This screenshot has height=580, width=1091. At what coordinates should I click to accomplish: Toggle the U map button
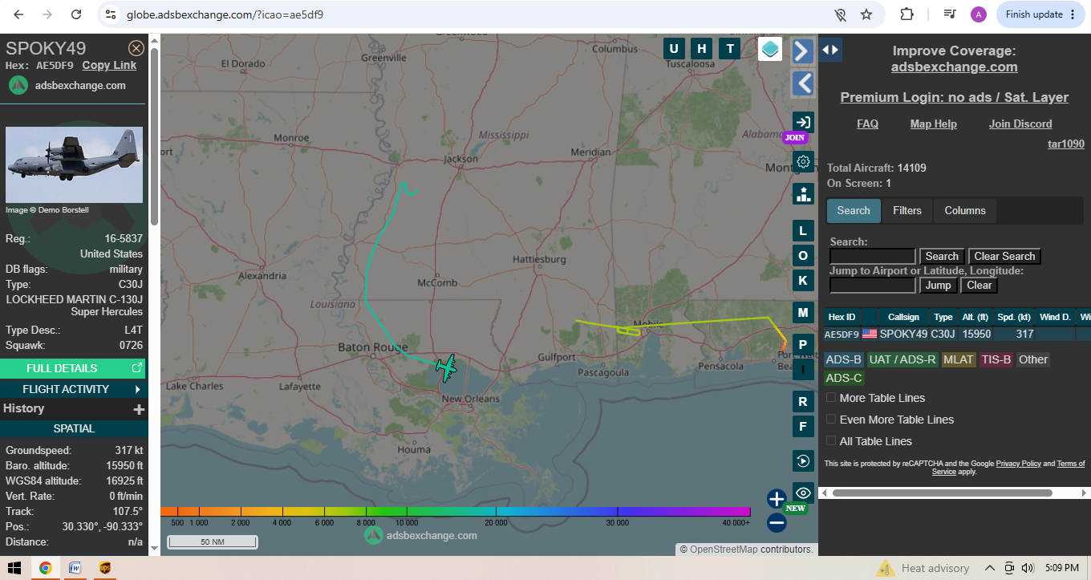point(675,49)
